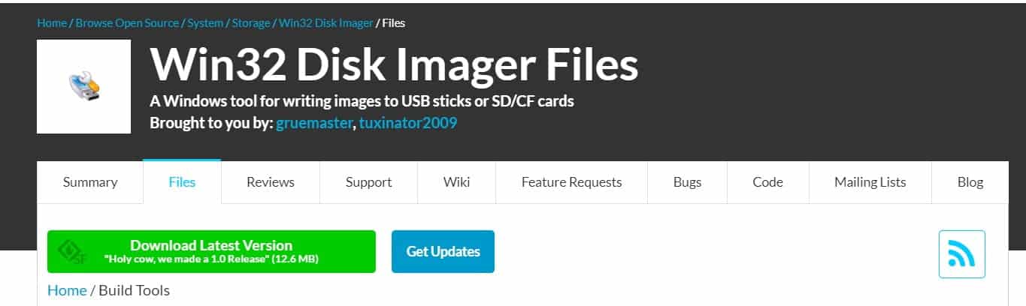Screen dimensions: 1026x306
Task: Open the Summary tab
Action: 90,182
